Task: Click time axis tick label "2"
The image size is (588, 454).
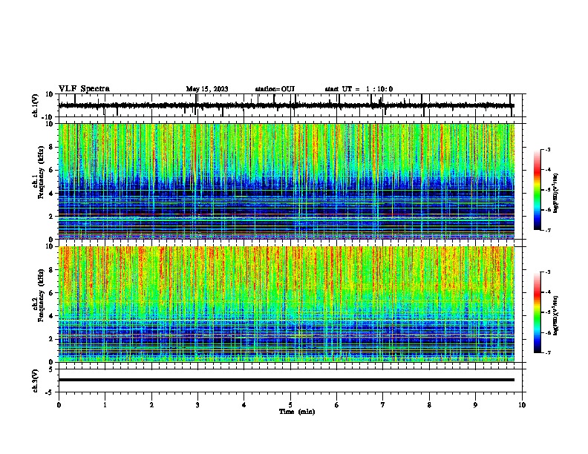Action: pos(151,405)
